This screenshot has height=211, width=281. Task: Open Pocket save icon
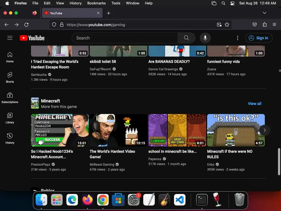pyautogui.click(x=255, y=24)
